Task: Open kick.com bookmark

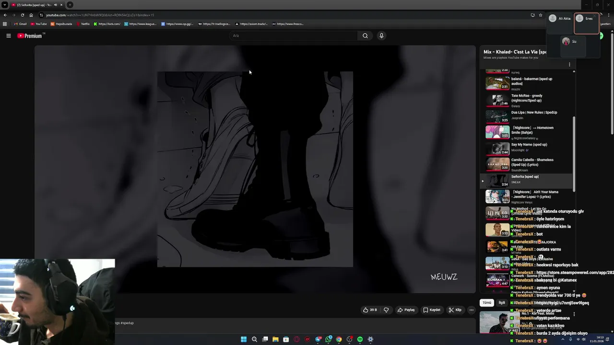Action: point(107,24)
